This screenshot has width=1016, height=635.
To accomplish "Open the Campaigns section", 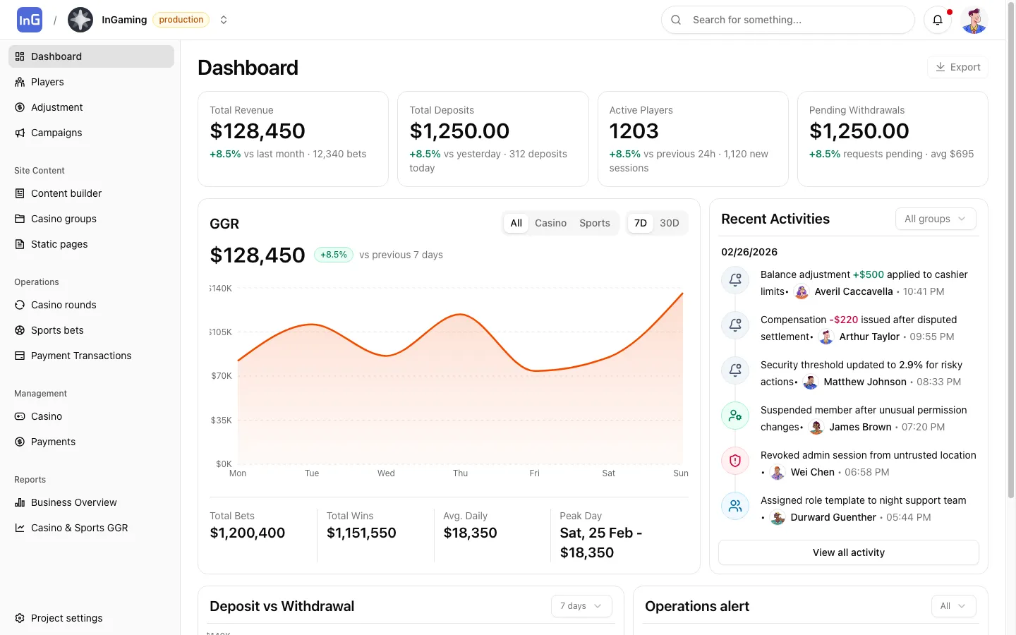I will 56,133.
